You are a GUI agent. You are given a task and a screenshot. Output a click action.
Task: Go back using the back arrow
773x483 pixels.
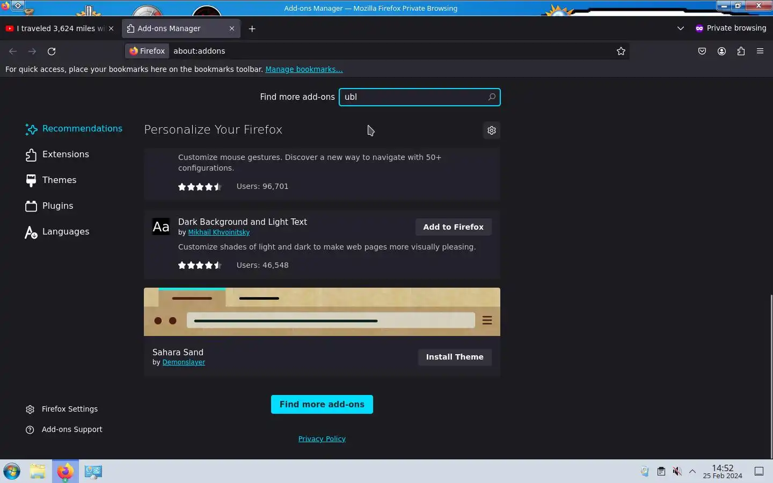click(x=13, y=51)
